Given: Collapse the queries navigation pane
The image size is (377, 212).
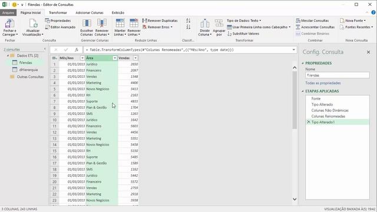Looking at the screenshot, I should (45, 49).
